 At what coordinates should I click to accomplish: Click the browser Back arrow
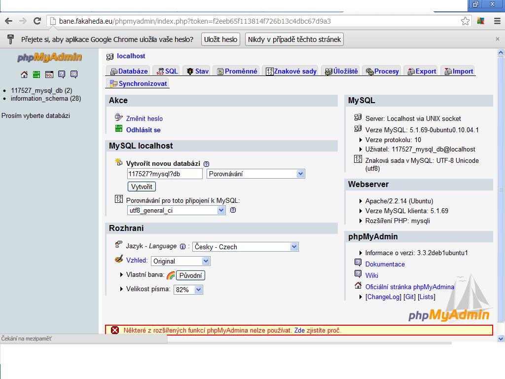click(9, 21)
